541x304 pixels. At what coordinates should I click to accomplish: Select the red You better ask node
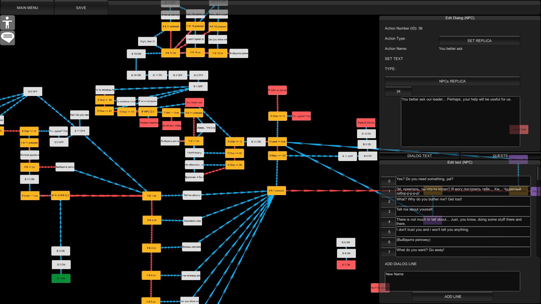click(194, 102)
